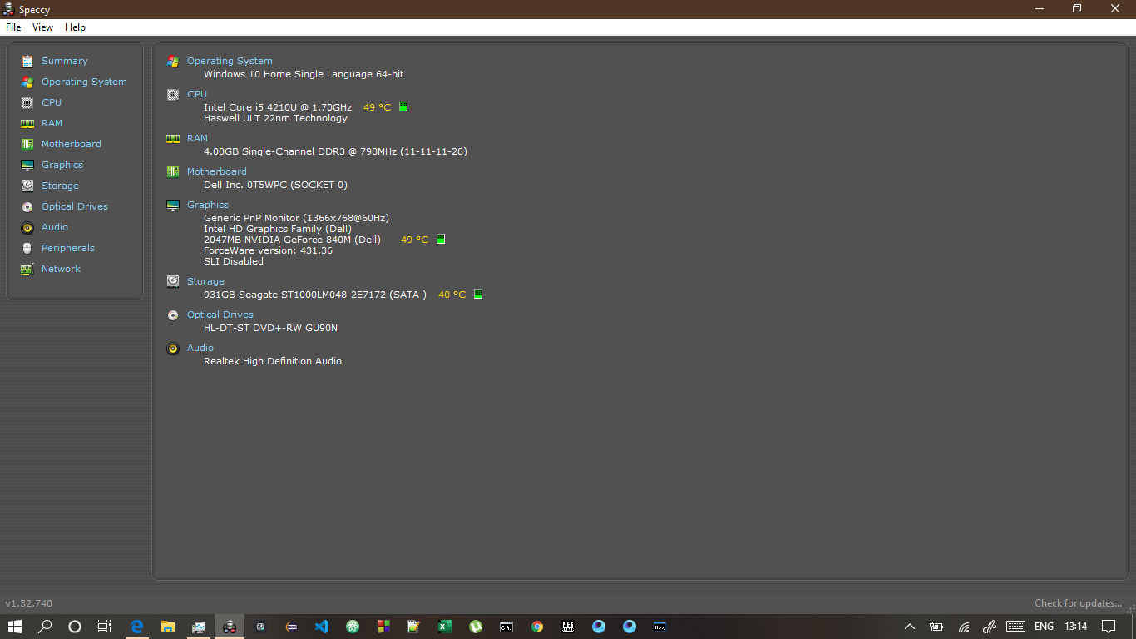Select Audio in the sidebar

pos(55,227)
